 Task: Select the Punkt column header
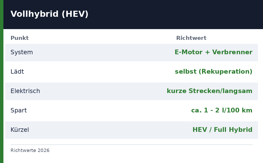tap(20, 38)
